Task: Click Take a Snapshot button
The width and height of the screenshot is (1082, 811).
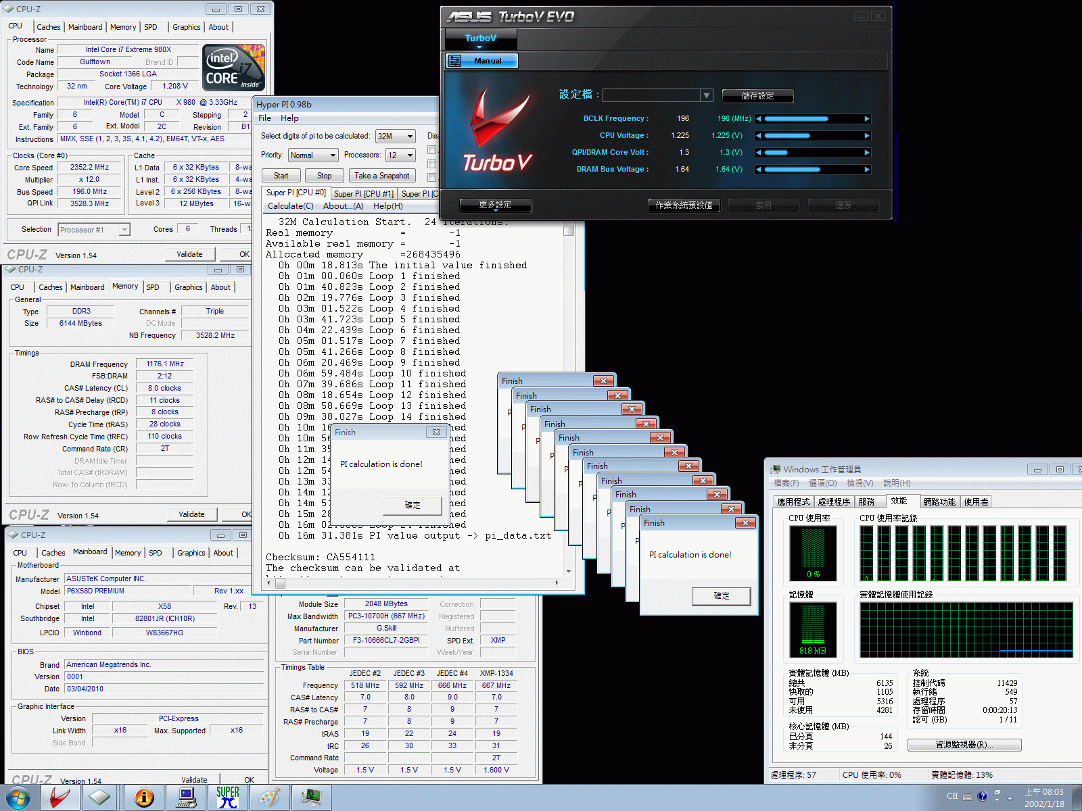Action: tap(382, 176)
